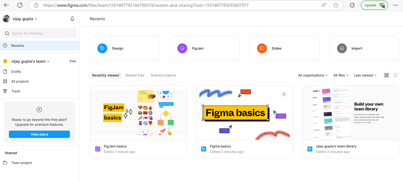Click the design file icon beside Figma basics
403x182 pixels.
coord(204,149)
